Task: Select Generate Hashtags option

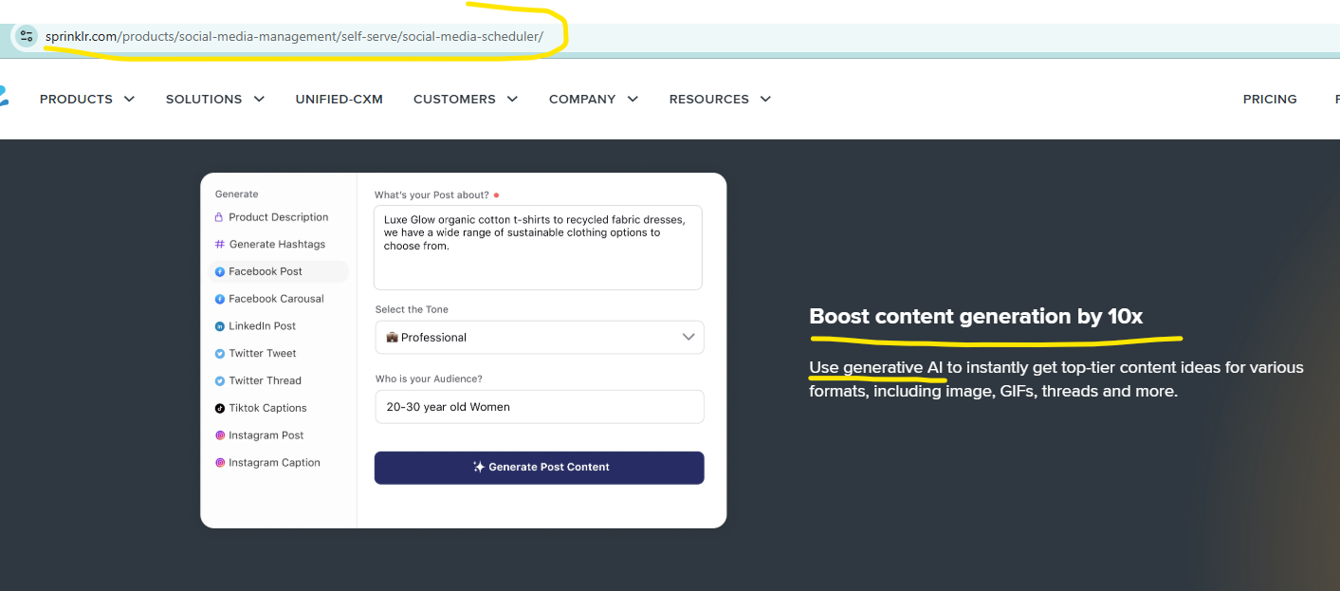Action: click(x=278, y=245)
